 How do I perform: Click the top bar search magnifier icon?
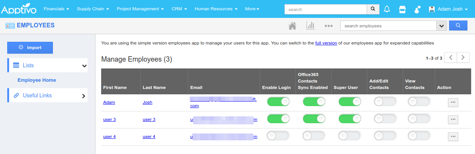pyautogui.click(x=373, y=9)
